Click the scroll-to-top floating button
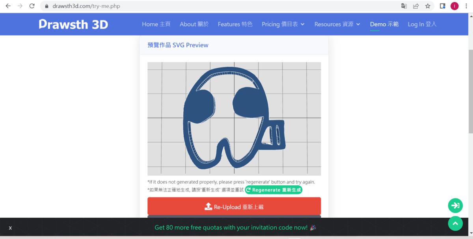The height and width of the screenshot is (239, 473). click(455, 223)
